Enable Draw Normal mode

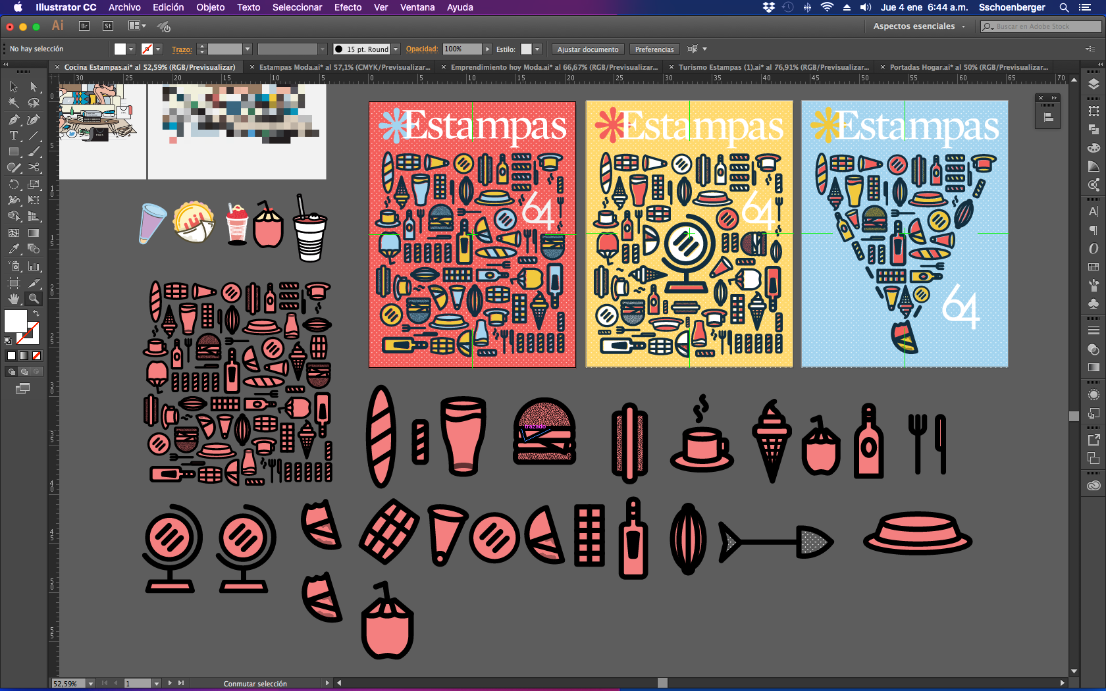pyautogui.click(x=11, y=372)
